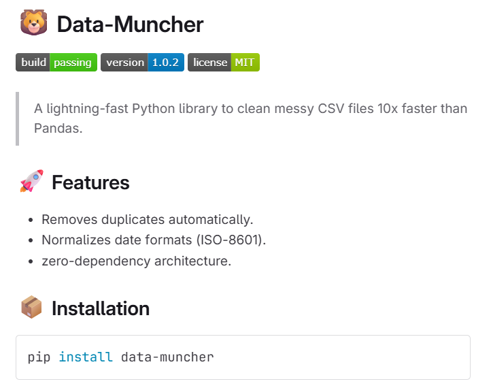Click the "pip" command in code block
Image resolution: width=491 pixels, height=388 pixels.
(x=39, y=357)
